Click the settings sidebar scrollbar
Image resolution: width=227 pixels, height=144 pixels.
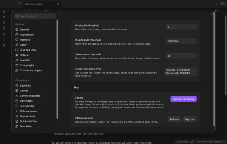[57, 69]
